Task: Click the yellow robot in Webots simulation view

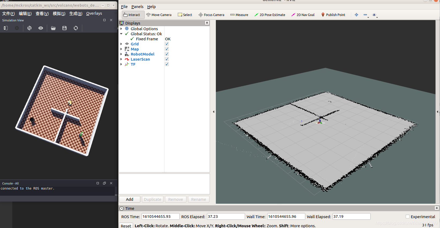Action: [x=70, y=103]
